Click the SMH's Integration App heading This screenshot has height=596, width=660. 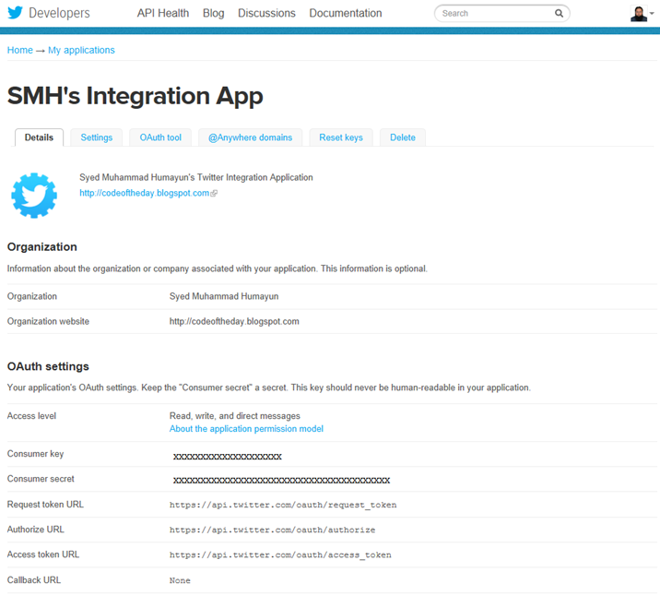[x=136, y=96]
